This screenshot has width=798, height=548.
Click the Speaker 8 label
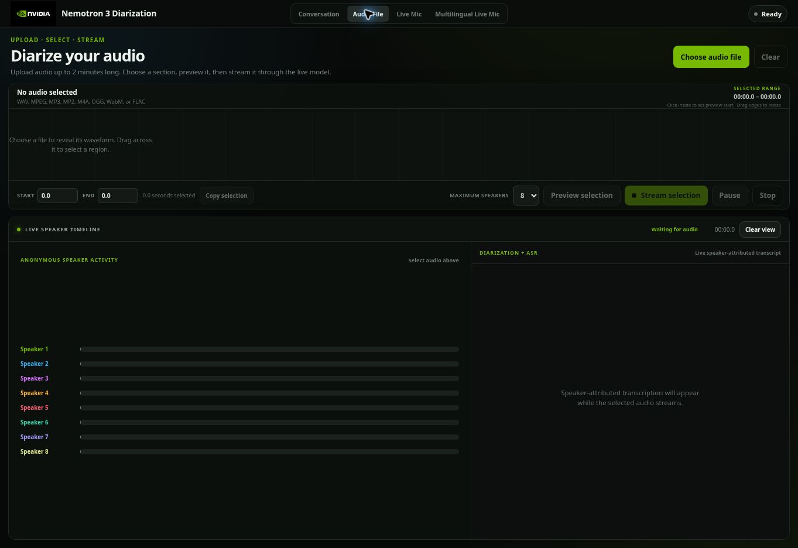[35, 451]
